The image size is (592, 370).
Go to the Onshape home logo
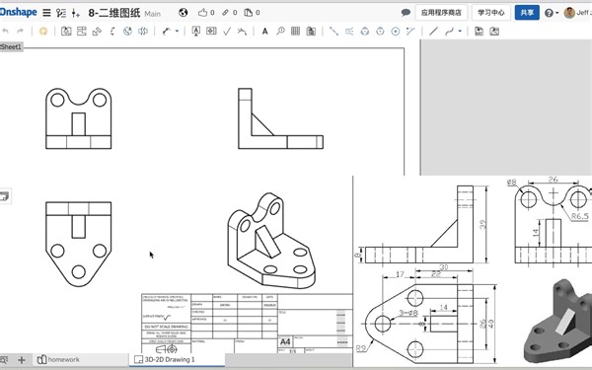coord(18,12)
